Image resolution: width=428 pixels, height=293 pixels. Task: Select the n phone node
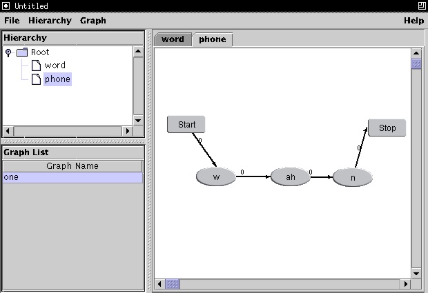(353, 178)
